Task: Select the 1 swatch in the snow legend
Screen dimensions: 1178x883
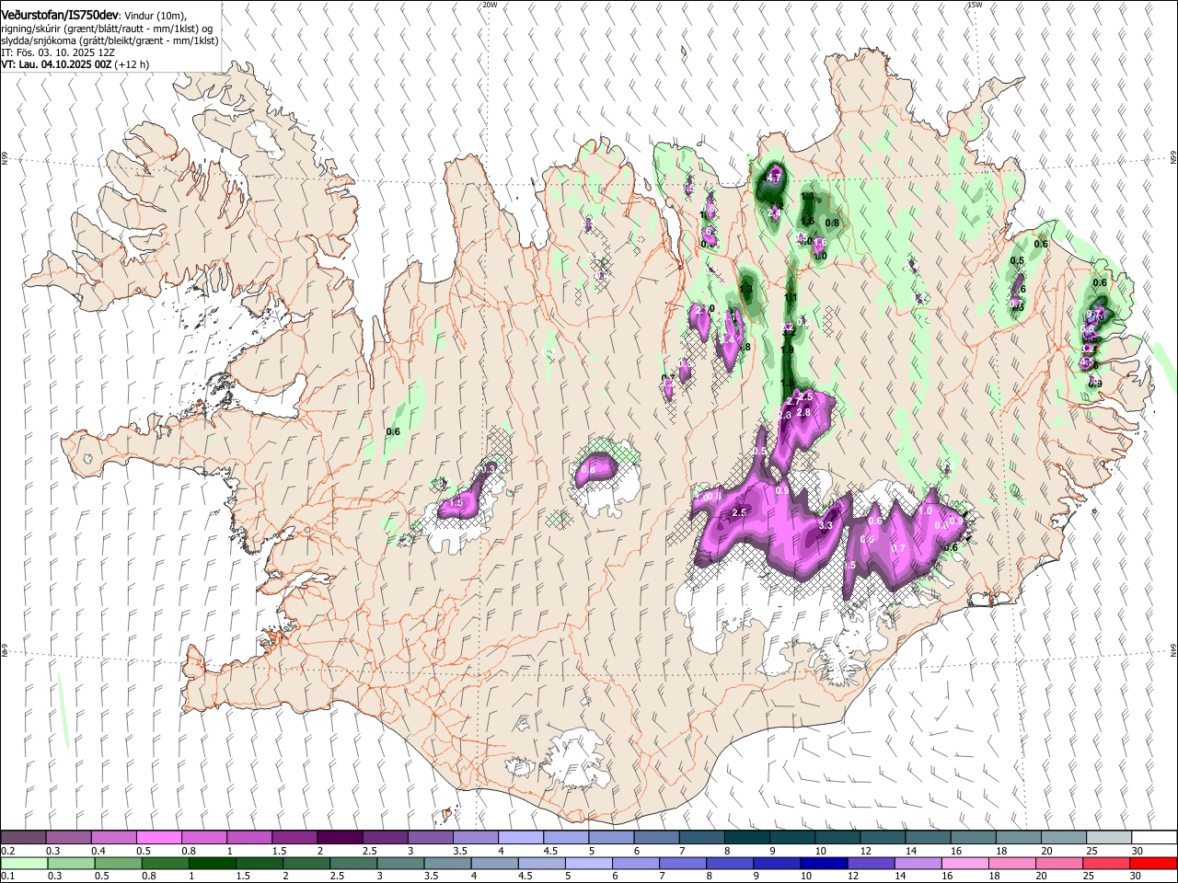Action: coord(249,838)
